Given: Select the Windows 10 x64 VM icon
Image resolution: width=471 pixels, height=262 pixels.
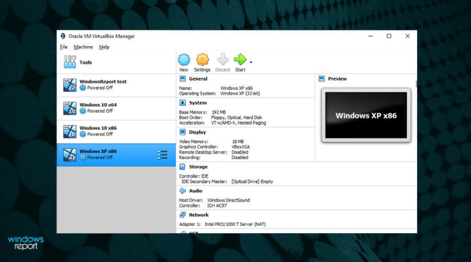Looking at the screenshot, I should [70, 108].
